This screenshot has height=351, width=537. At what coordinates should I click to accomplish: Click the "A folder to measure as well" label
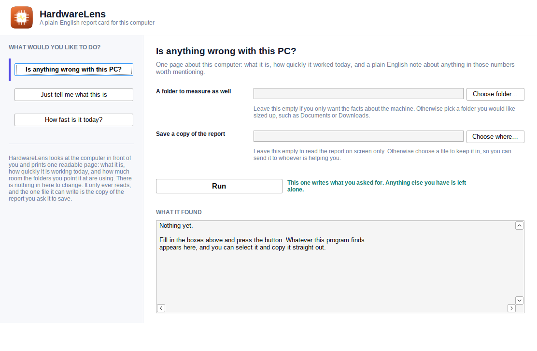(194, 91)
